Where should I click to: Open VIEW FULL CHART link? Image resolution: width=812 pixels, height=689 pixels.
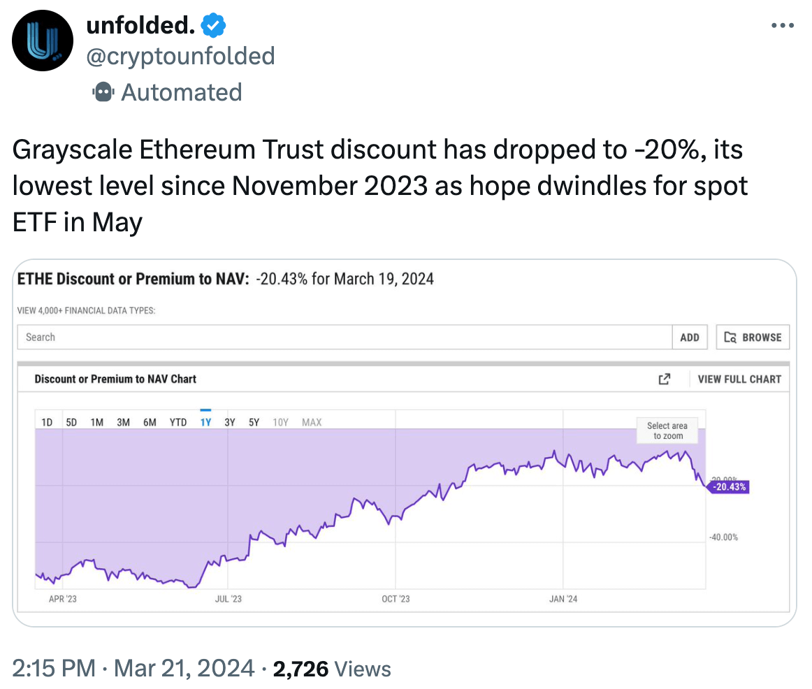click(739, 378)
